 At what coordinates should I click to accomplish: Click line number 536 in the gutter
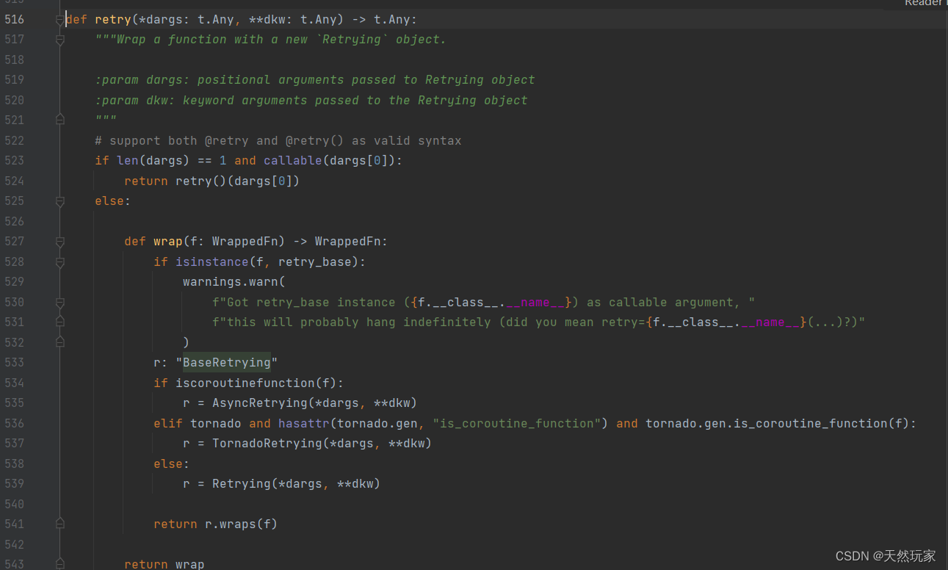15,423
